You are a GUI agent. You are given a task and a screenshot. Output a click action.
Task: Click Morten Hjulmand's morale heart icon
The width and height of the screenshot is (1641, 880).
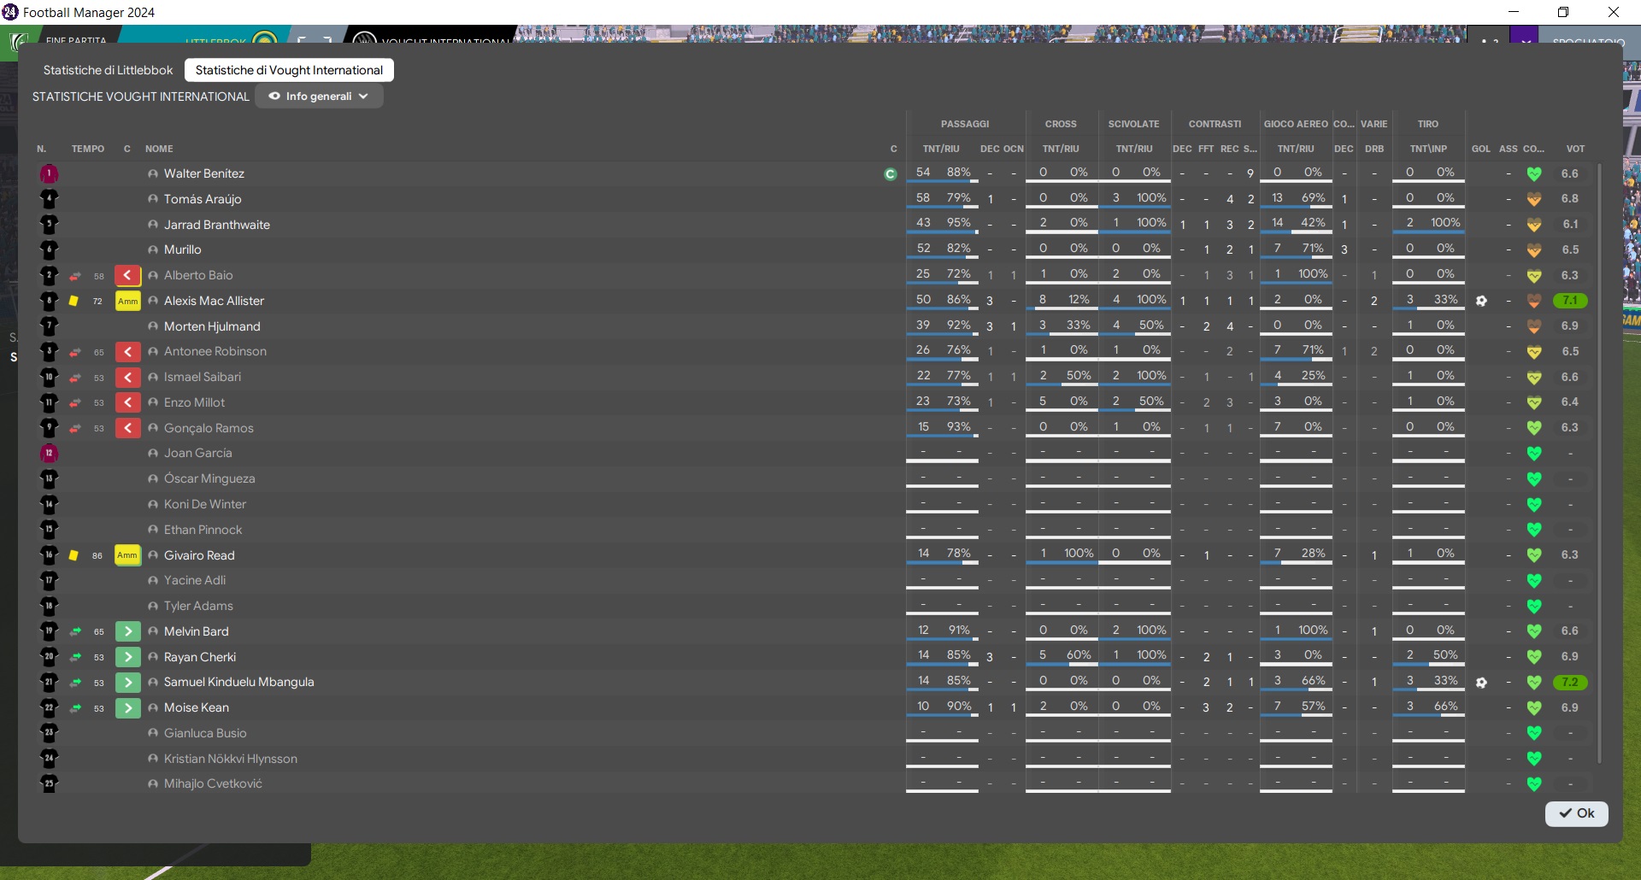(x=1534, y=326)
